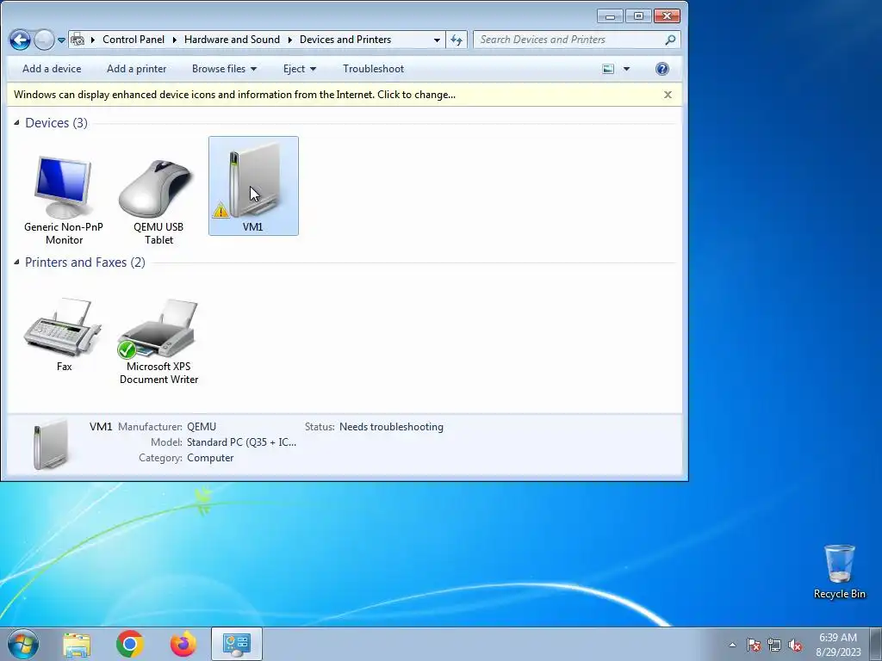
Task: Click Devices and Printers in breadcrumb
Action: click(x=345, y=40)
